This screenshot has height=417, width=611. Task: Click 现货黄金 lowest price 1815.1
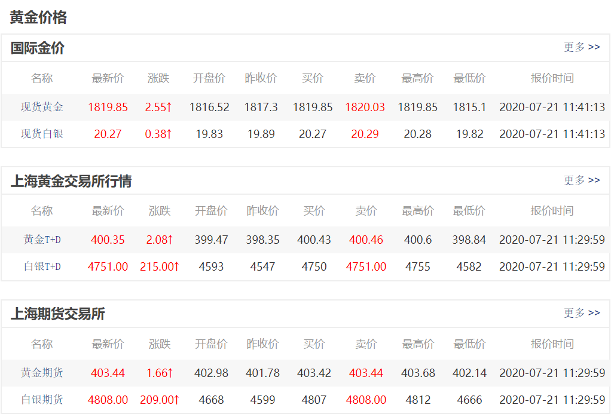[x=469, y=107]
